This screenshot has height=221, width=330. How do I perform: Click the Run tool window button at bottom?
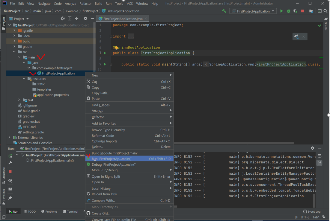click(x=13, y=211)
